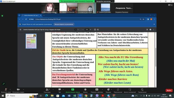Unmute the microphone in Zoom

pos(6,90)
